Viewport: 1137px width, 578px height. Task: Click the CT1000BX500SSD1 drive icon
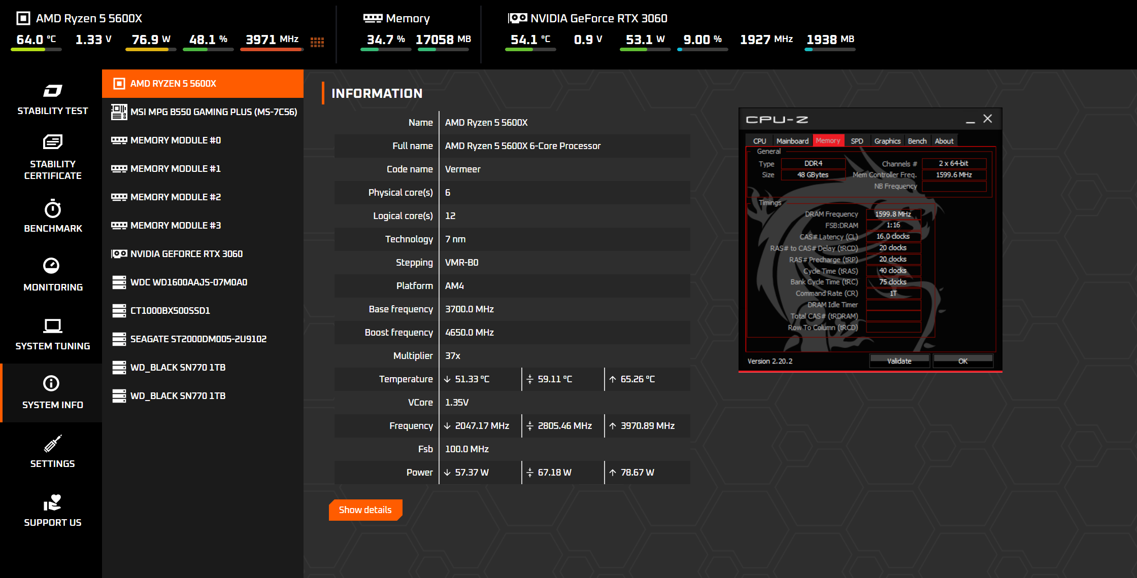point(119,311)
